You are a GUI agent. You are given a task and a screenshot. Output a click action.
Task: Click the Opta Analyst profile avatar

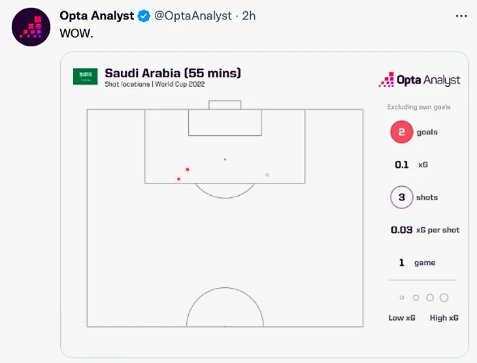31,27
